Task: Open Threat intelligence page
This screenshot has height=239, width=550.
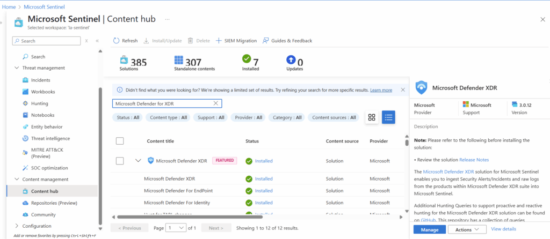Action: coord(50,139)
